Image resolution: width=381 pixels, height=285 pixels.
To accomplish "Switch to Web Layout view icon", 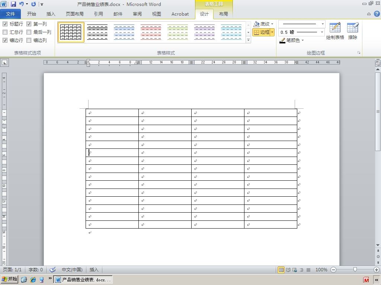I will pos(295,270).
